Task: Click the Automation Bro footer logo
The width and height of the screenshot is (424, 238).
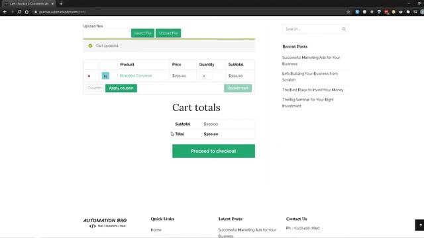Action: click(x=105, y=223)
